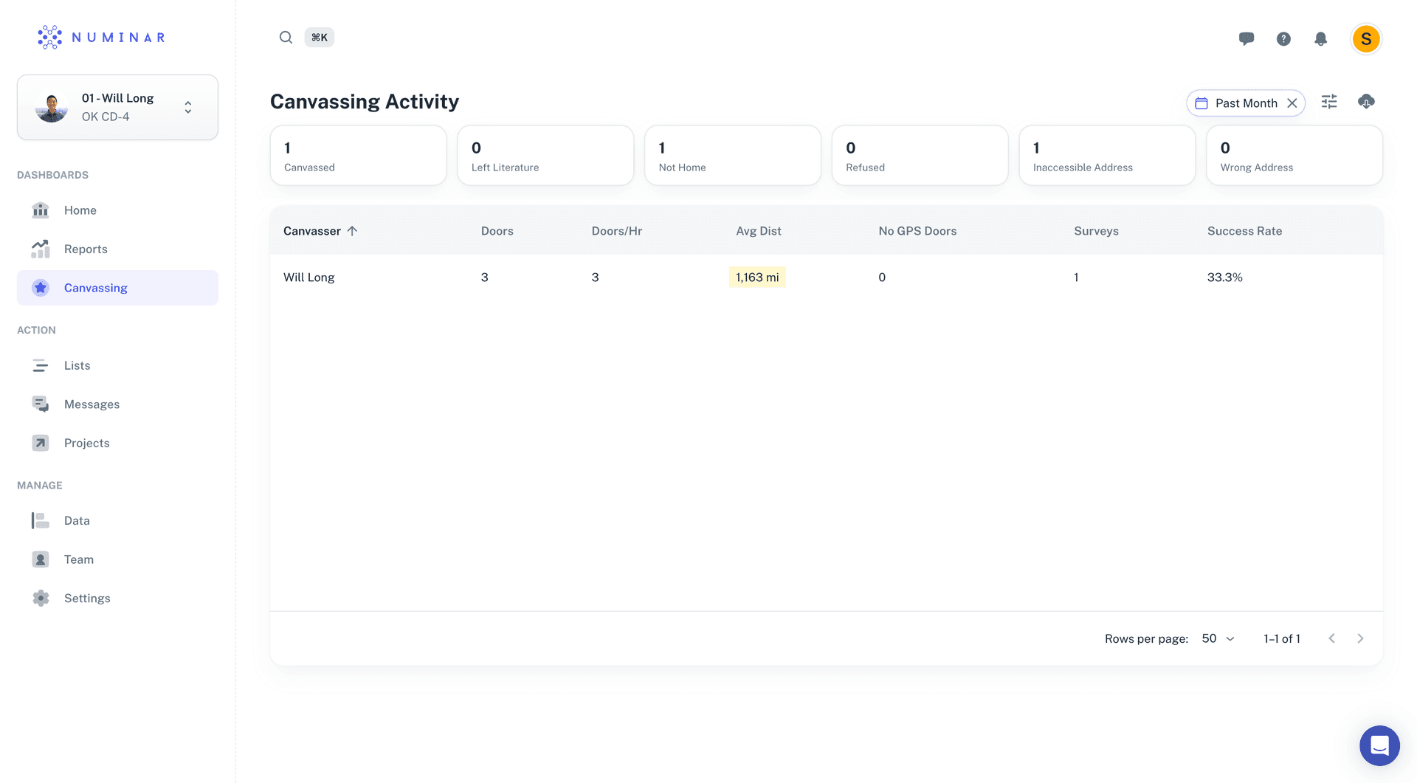Open the chat bubble icon in the header

coord(1247,38)
